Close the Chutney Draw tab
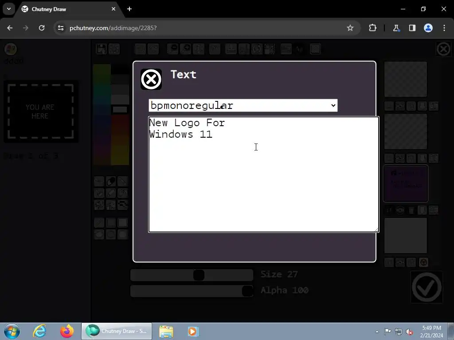This screenshot has height=340, width=454. pyautogui.click(x=113, y=9)
